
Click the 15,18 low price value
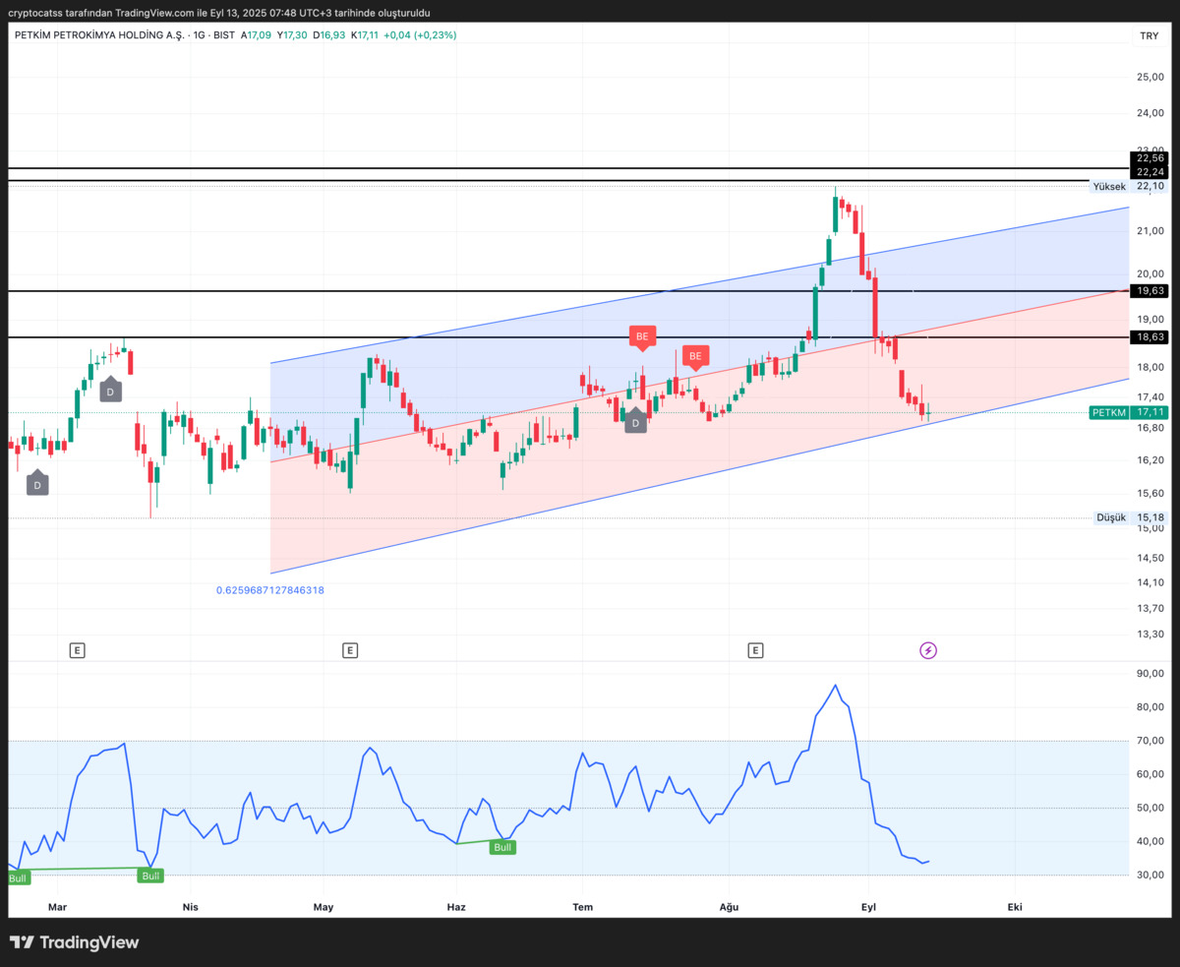(1150, 517)
